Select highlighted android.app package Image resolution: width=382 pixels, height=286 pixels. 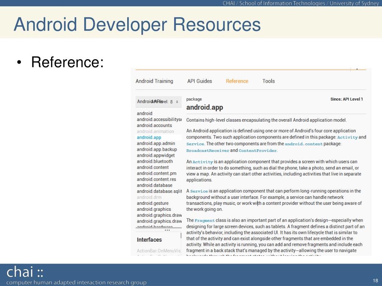(x=149, y=137)
